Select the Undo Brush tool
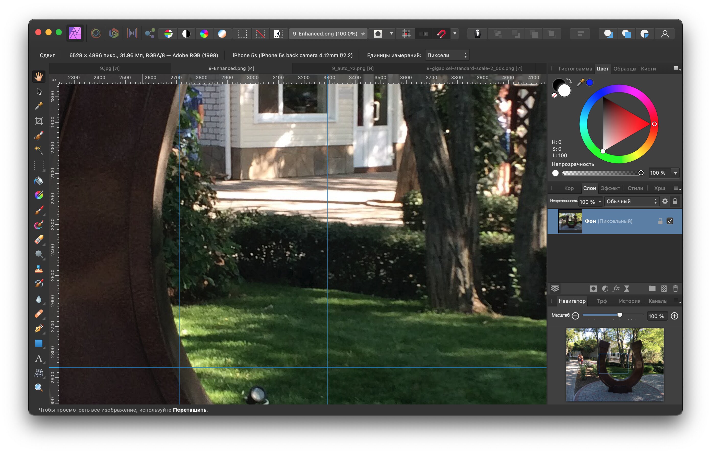 tap(39, 284)
